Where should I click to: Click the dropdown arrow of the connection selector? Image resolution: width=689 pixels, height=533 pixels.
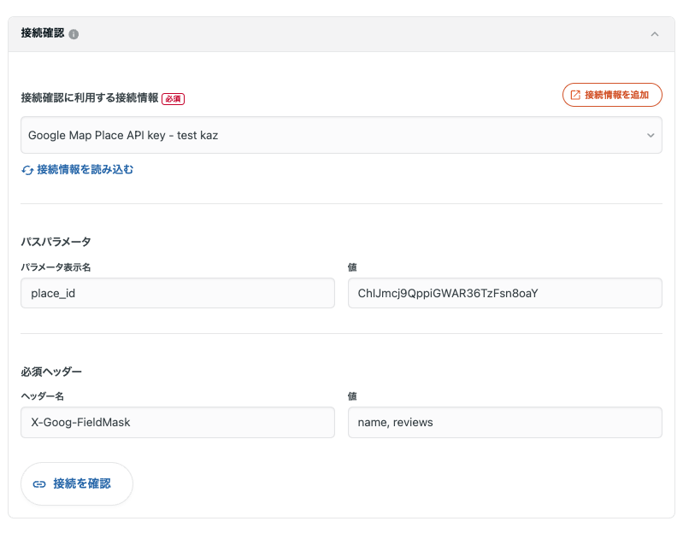651,135
